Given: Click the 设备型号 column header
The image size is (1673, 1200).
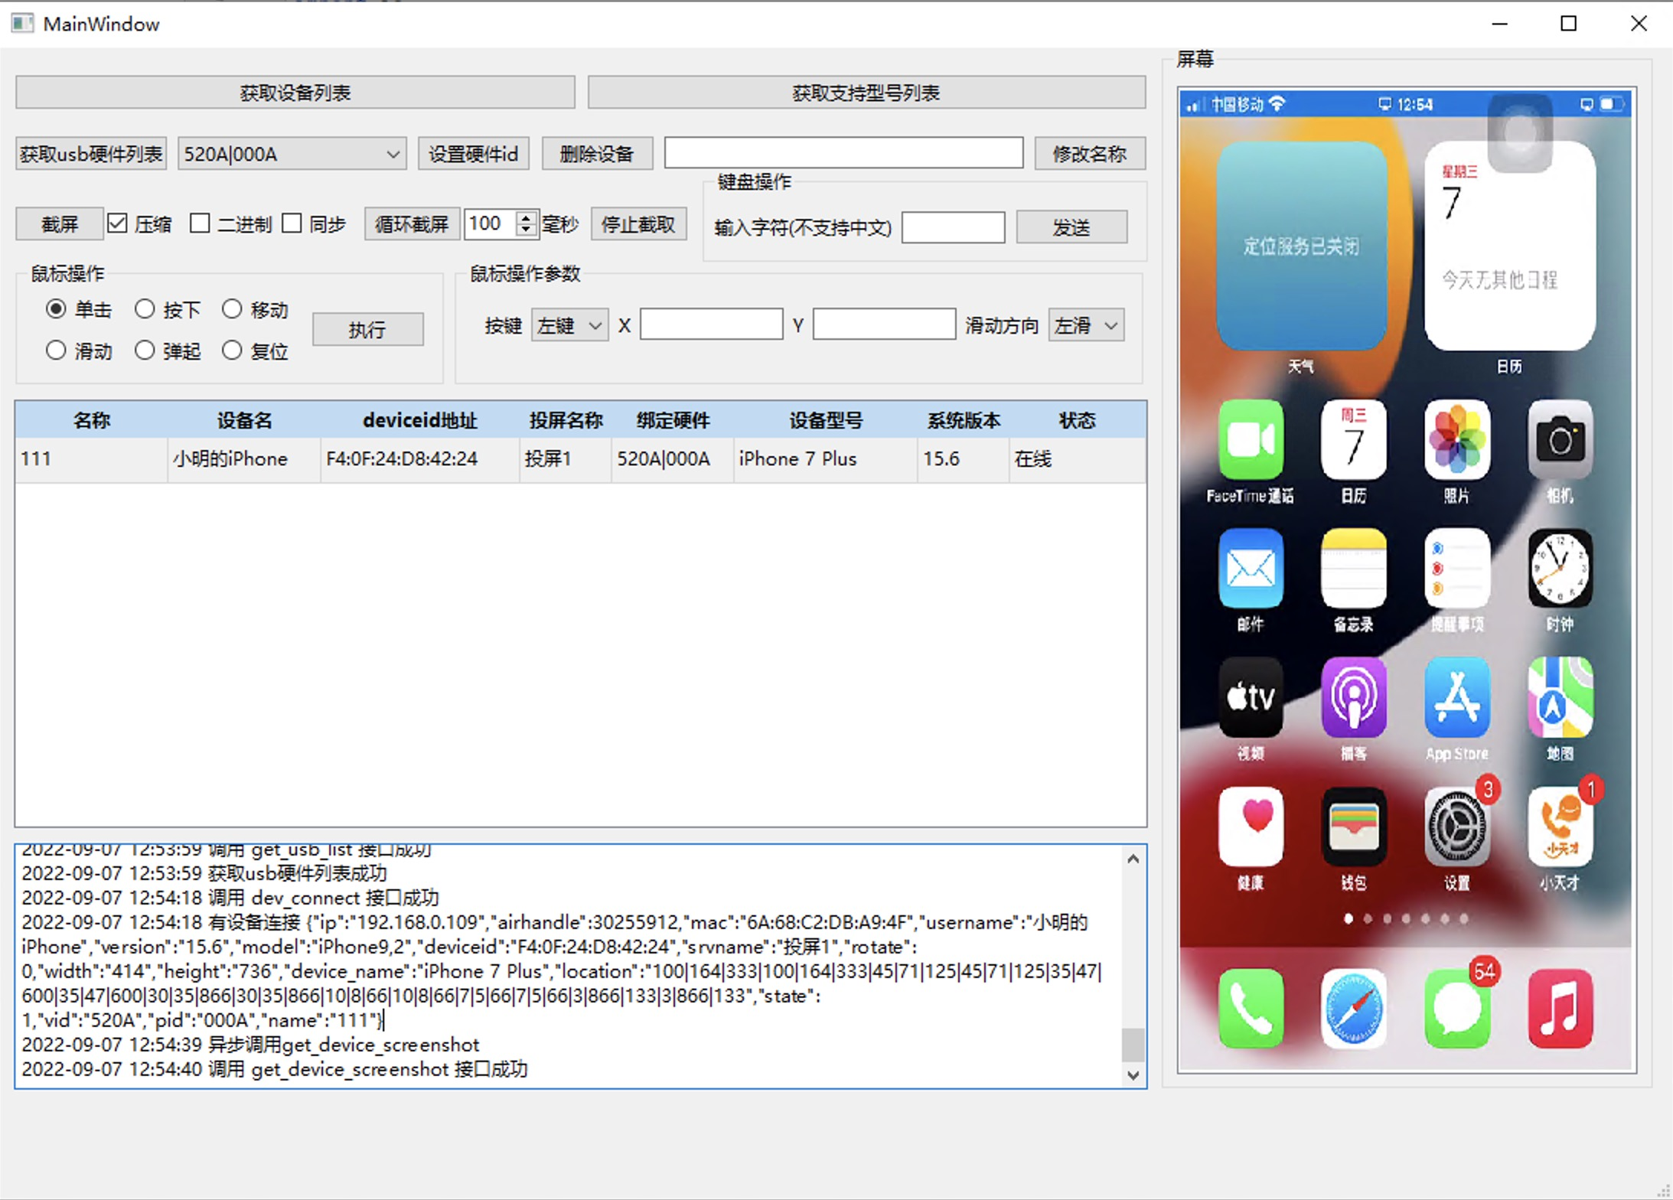Looking at the screenshot, I should [825, 420].
